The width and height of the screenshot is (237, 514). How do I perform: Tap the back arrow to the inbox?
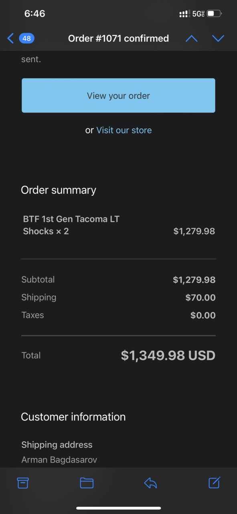coord(11,39)
